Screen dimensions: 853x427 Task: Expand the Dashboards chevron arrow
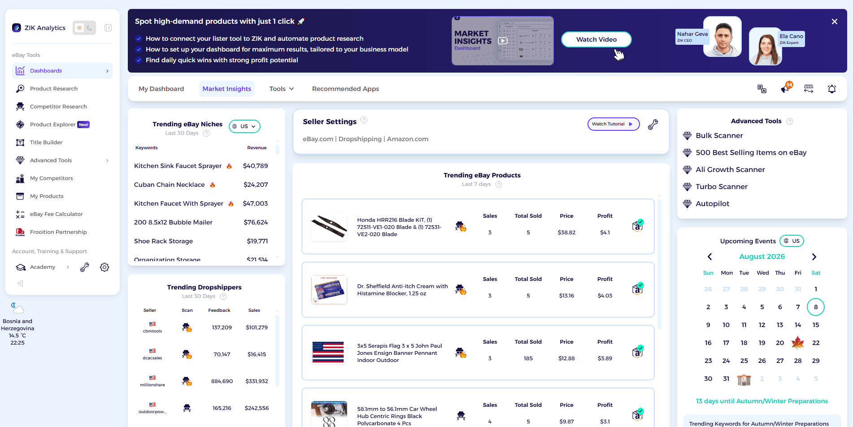(107, 71)
